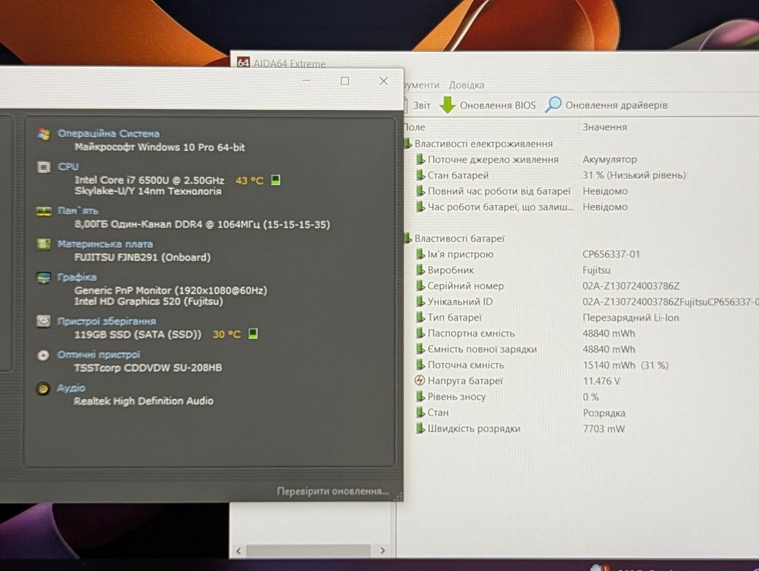
Task: Click Перевірити оновлення link
Action: (x=333, y=491)
